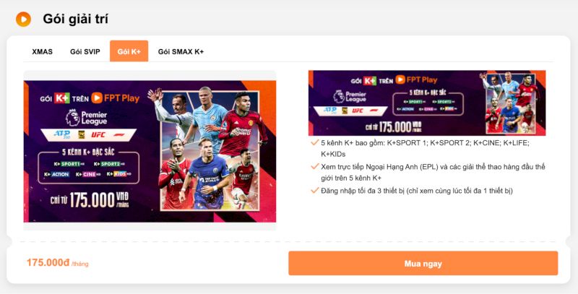Viewport: 578px width, 294px height.
Task: Click the UFC logo in large banner
Action: pos(98,134)
